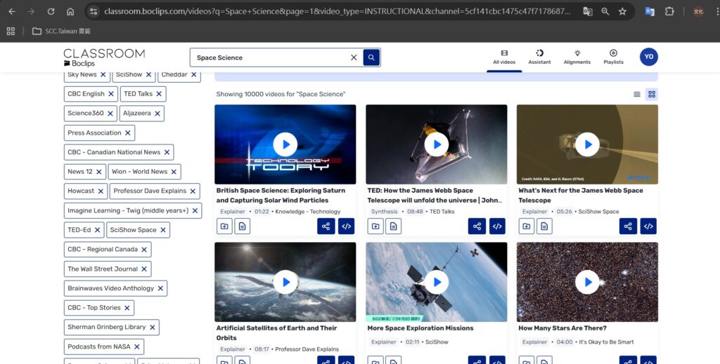Remove the Professor Dave Explains filter

point(193,191)
